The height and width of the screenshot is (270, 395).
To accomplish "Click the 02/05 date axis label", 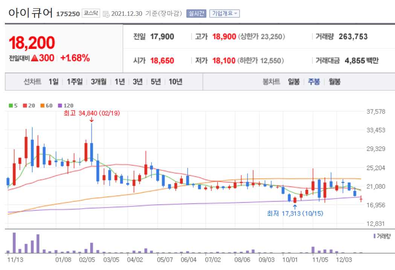I will 87,259.
